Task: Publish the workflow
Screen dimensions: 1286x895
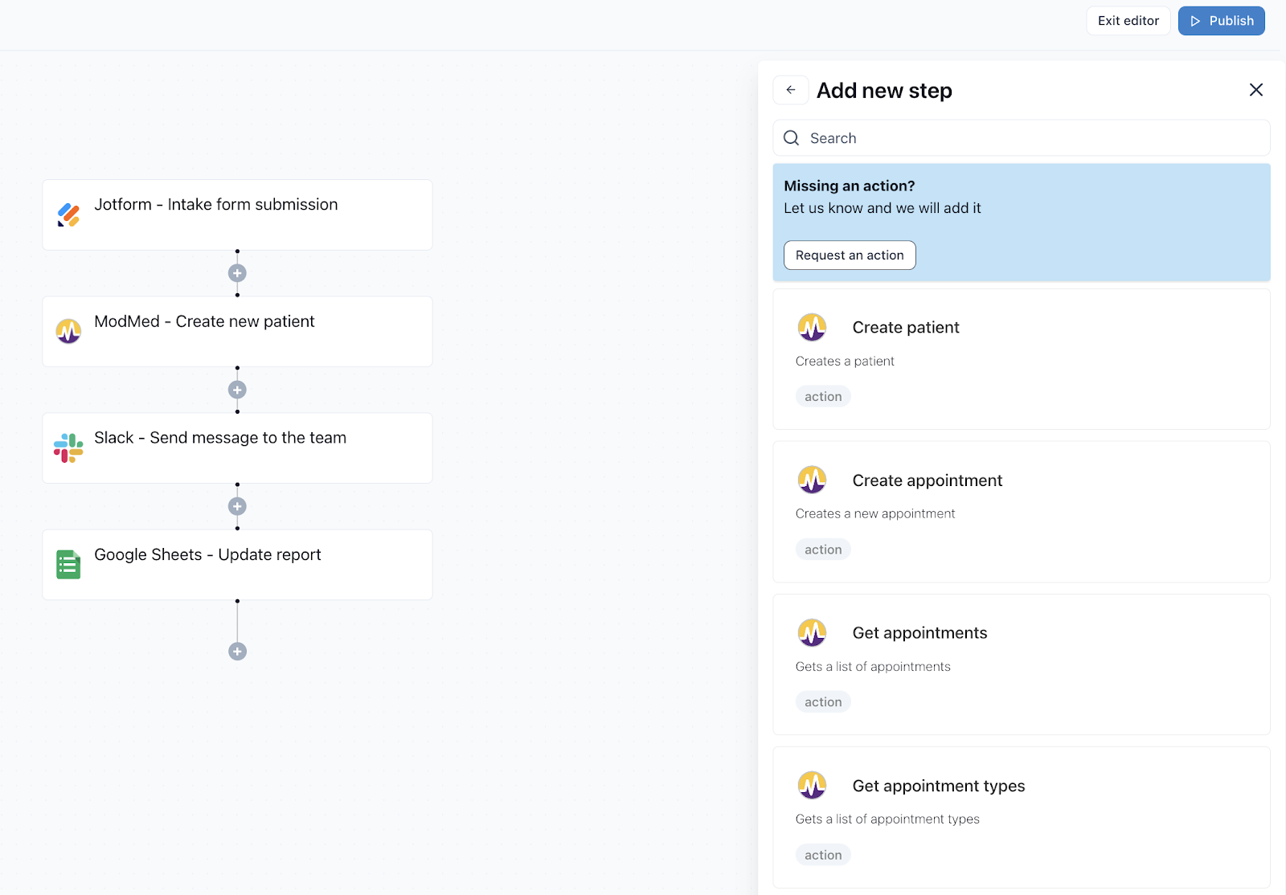Action: click(x=1222, y=21)
